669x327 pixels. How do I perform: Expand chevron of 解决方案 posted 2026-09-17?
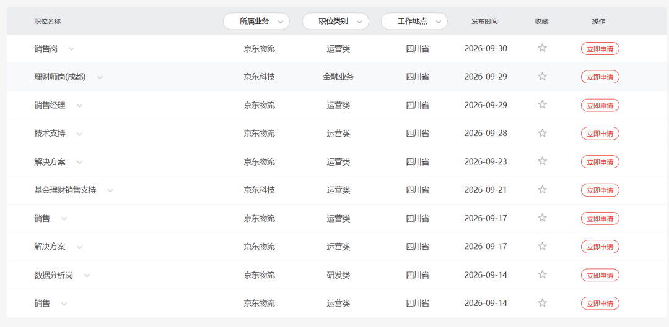click(x=79, y=247)
